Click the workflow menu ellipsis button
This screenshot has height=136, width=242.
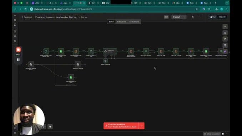pos(200,17)
